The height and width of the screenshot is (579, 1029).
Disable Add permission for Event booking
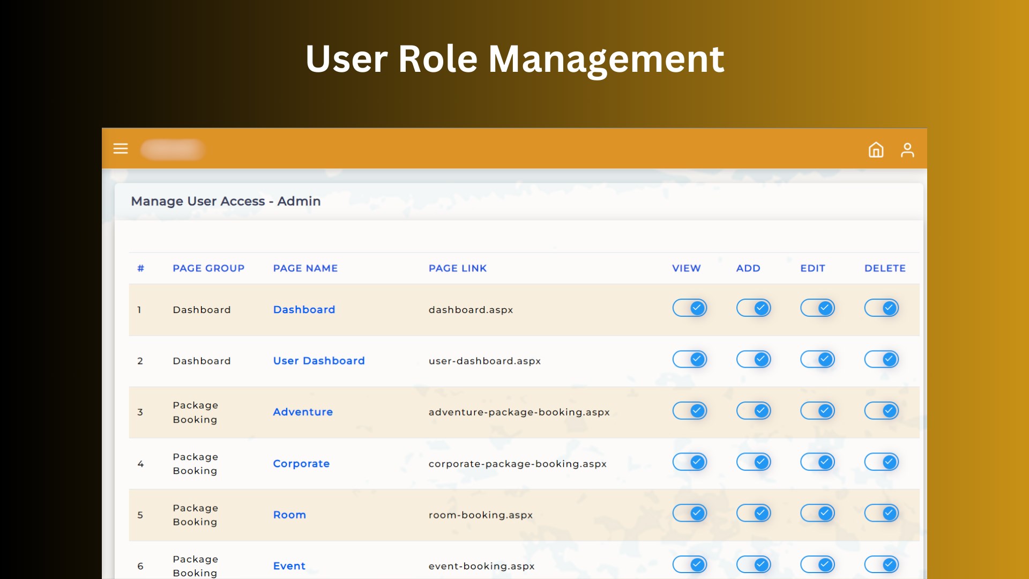(x=754, y=565)
